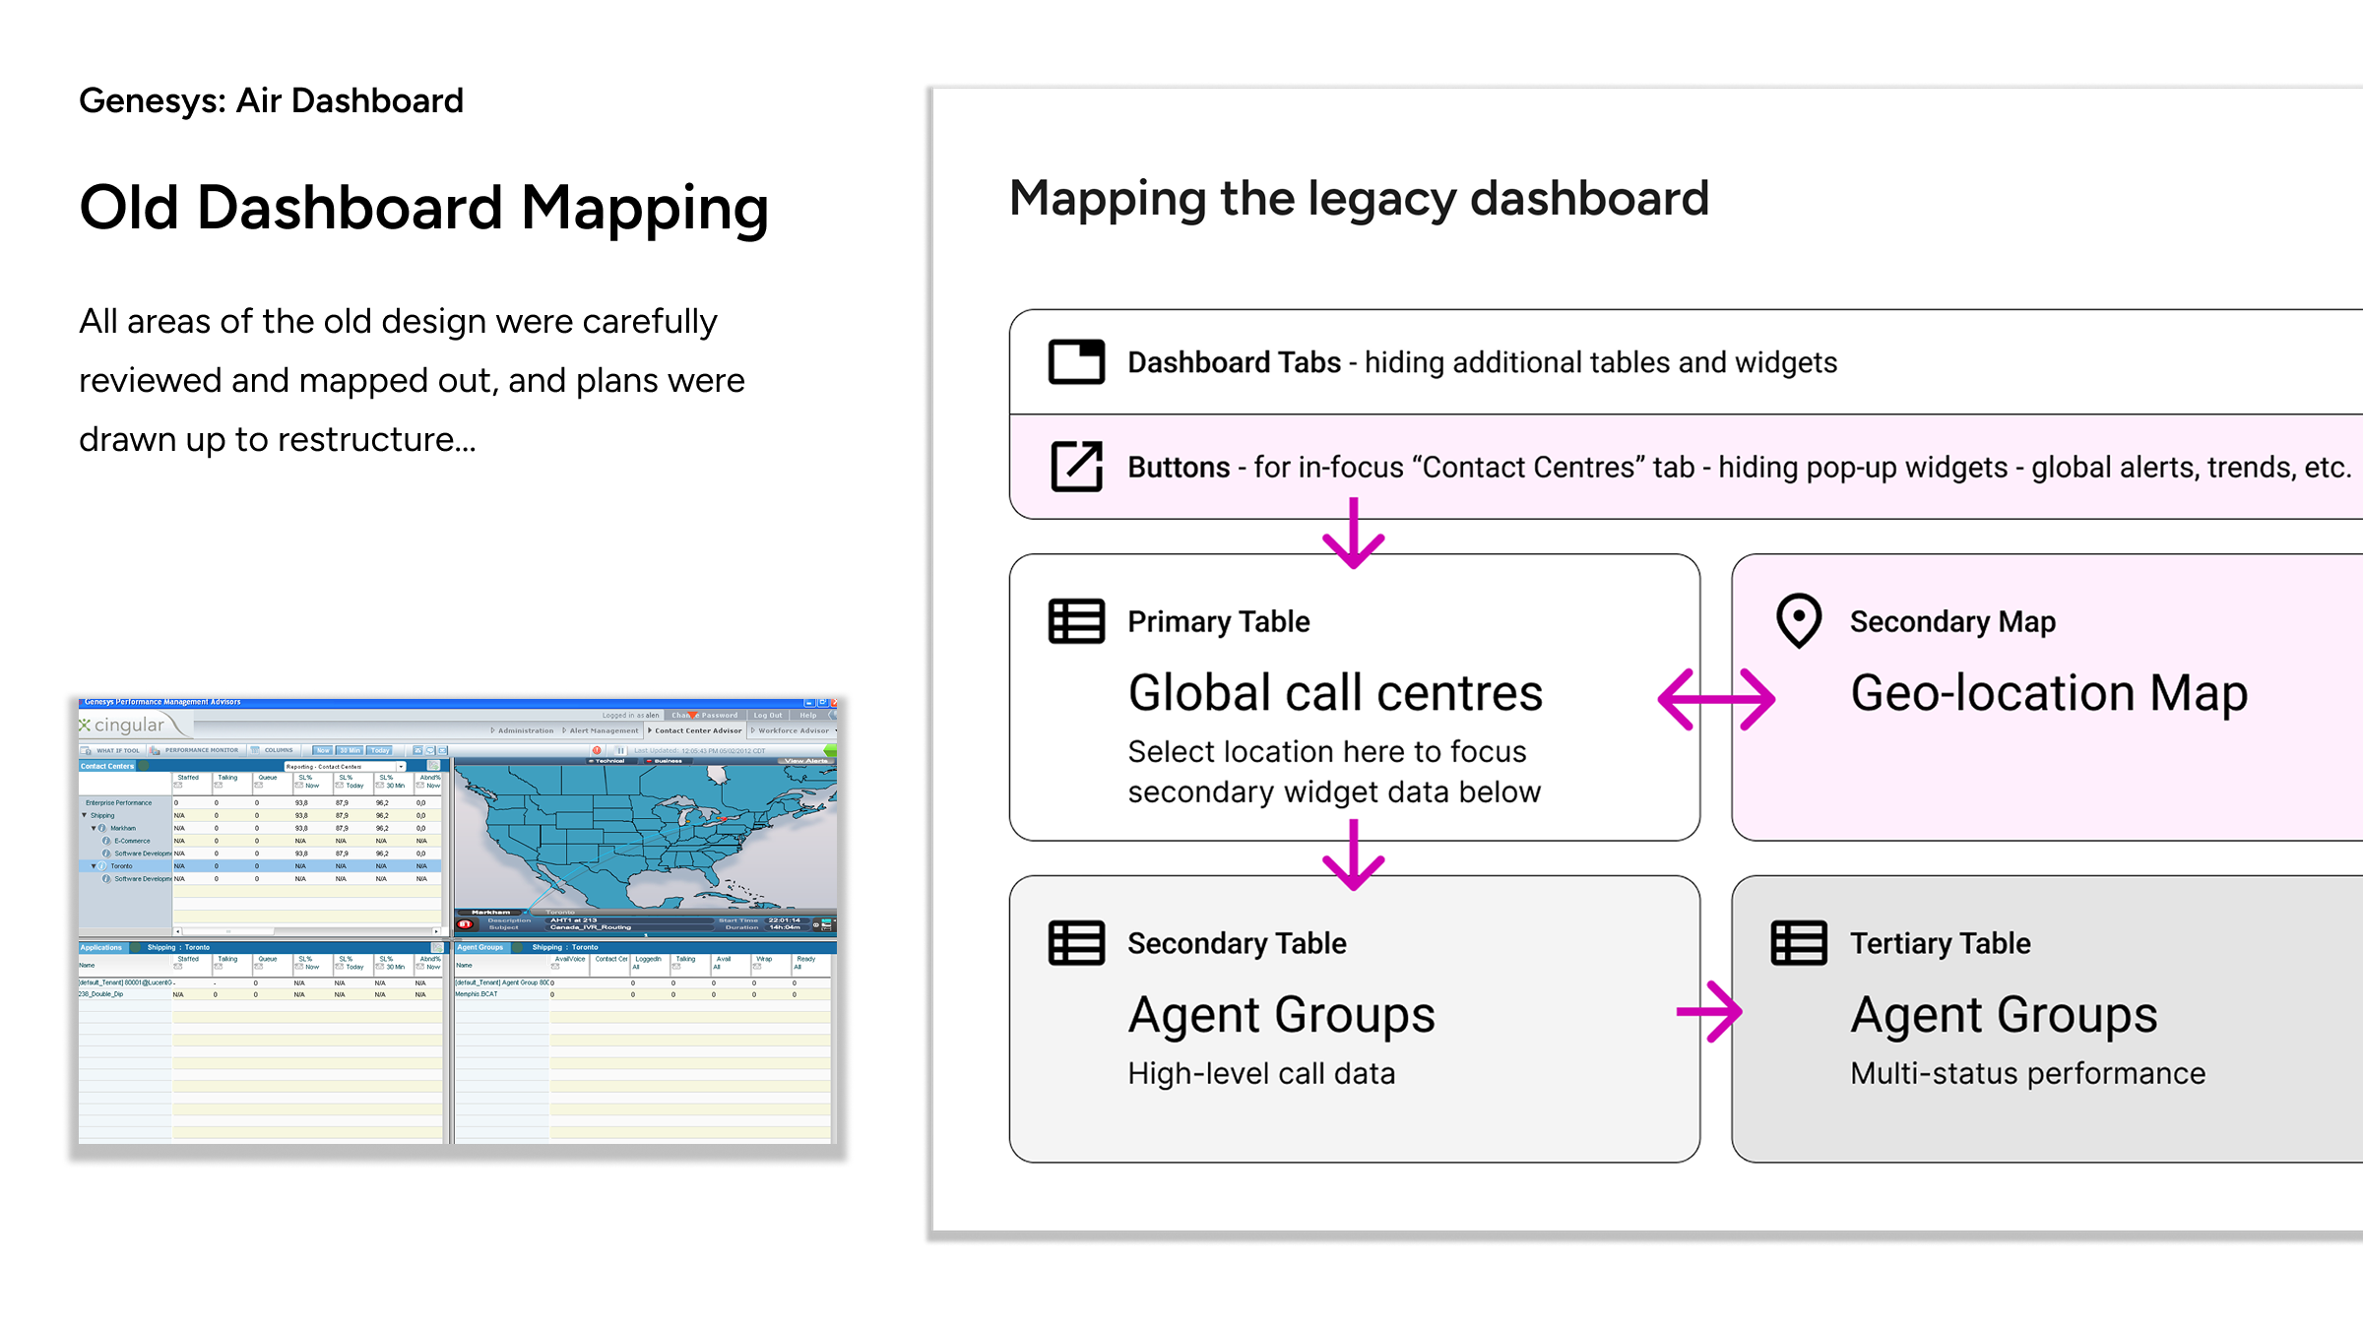
Task: Click the Tertiary Table list icon
Action: [x=1798, y=943]
